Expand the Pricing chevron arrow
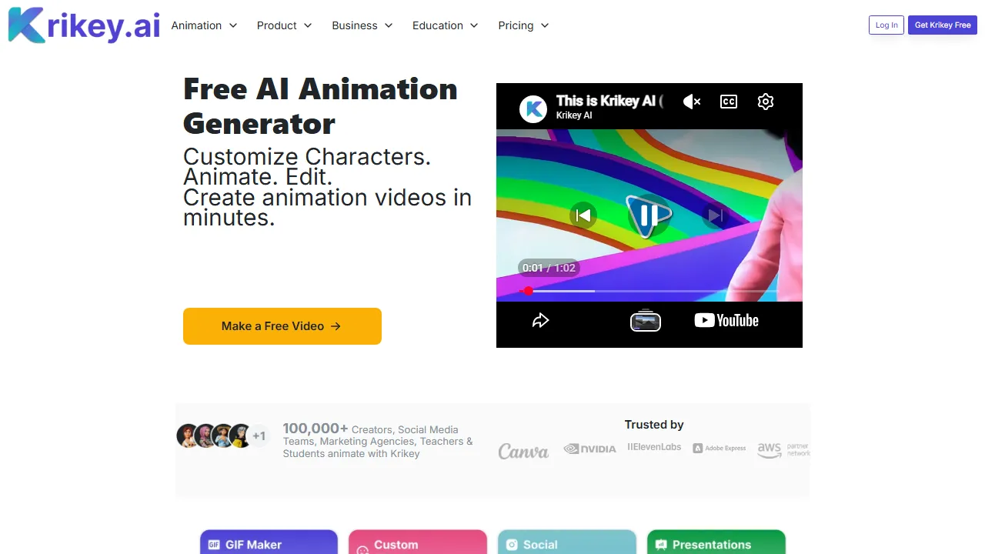Screen dimensions: 985x554 [x=545, y=25]
